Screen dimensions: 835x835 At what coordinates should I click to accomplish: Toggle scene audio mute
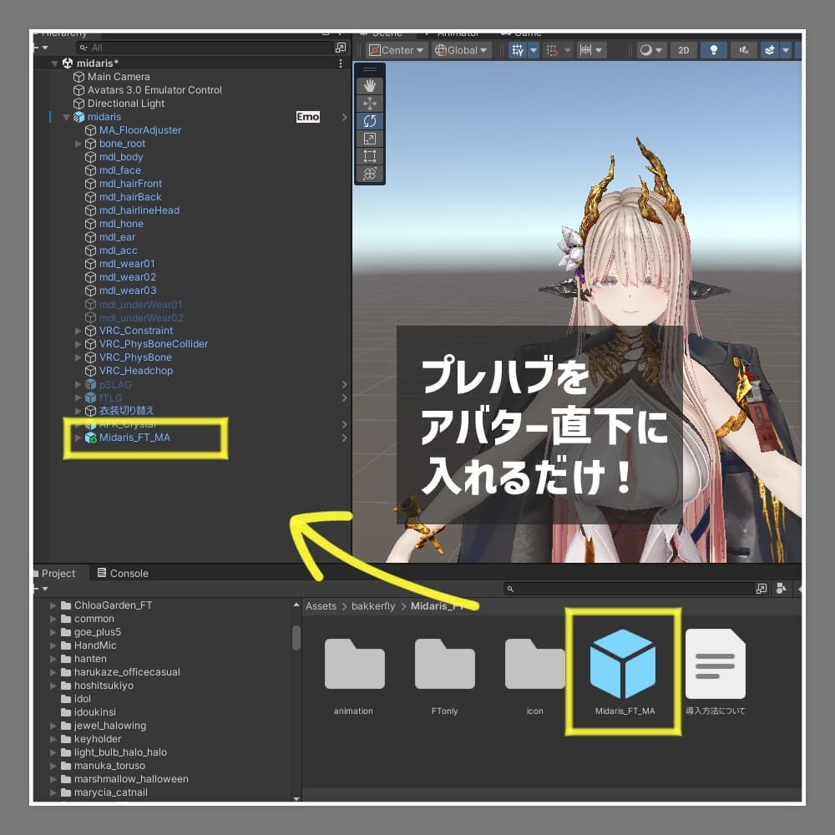(x=743, y=50)
